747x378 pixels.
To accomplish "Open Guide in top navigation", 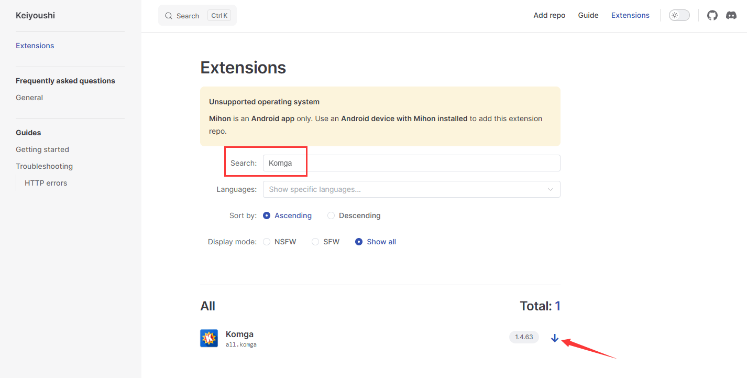I will (x=588, y=16).
